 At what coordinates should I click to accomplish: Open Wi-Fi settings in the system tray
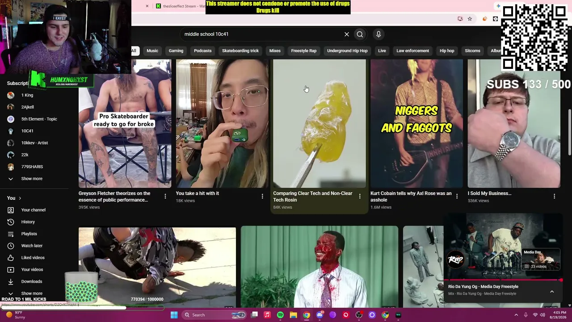[535, 315]
